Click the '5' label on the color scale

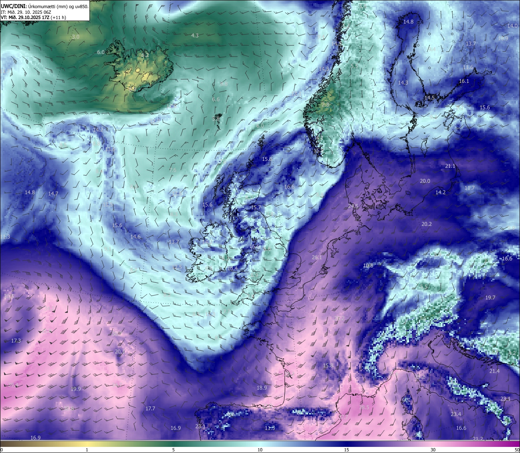pyautogui.click(x=173, y=450)
